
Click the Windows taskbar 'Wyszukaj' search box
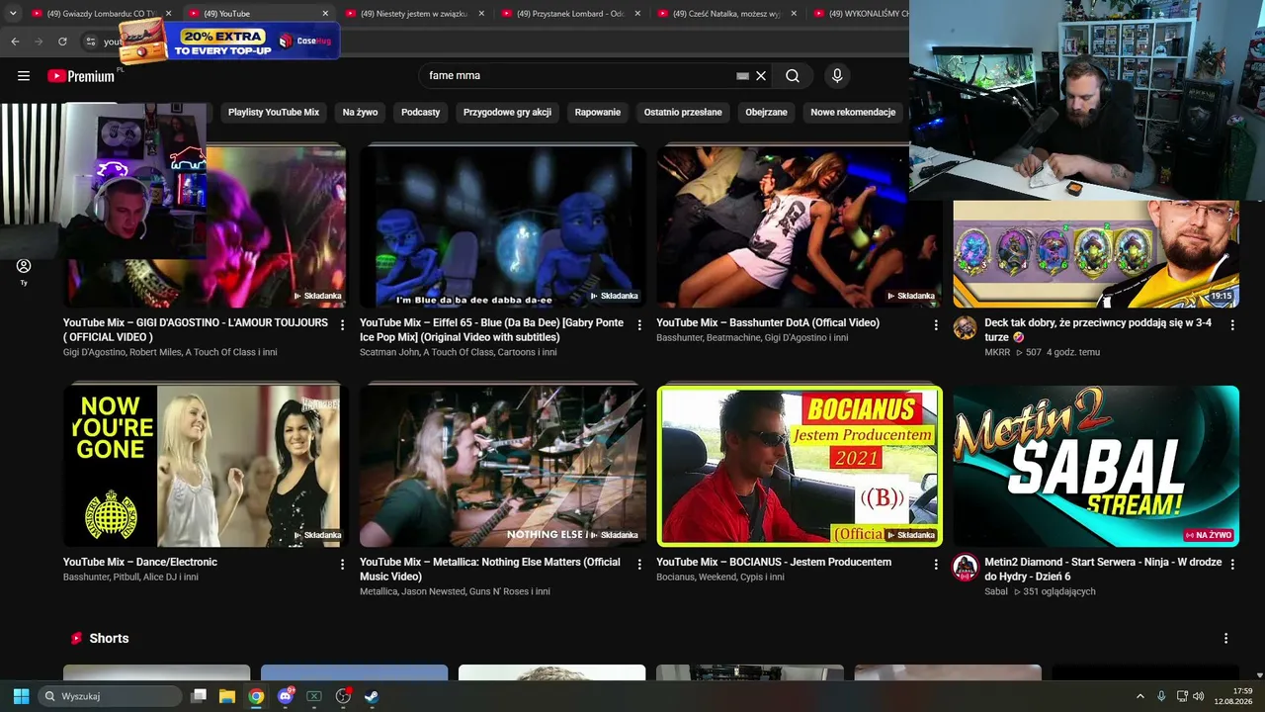tap(110, 696)
